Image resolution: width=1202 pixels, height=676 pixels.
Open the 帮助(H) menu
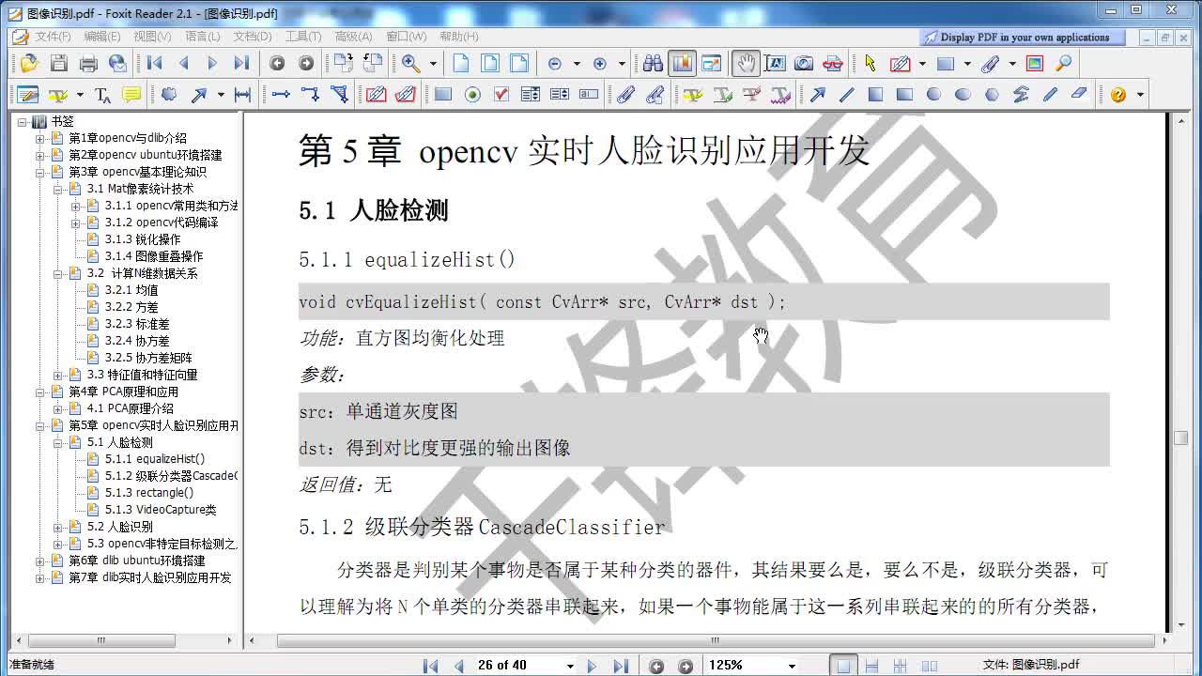458,37
